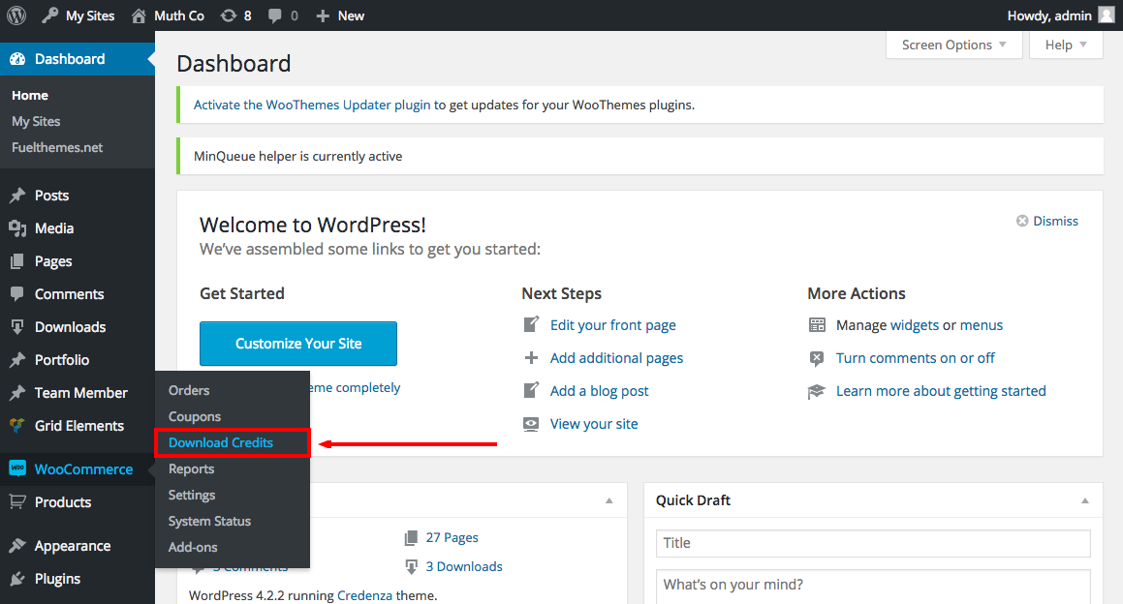Image resolution: width=1123 pixels, height=604 pixels.
Task: Open My Sites under Dashboard
Action: coord(36,121)
